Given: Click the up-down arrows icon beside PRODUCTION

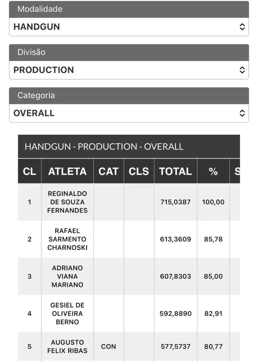Looking at the screenshot, I should tap(242, 70).
